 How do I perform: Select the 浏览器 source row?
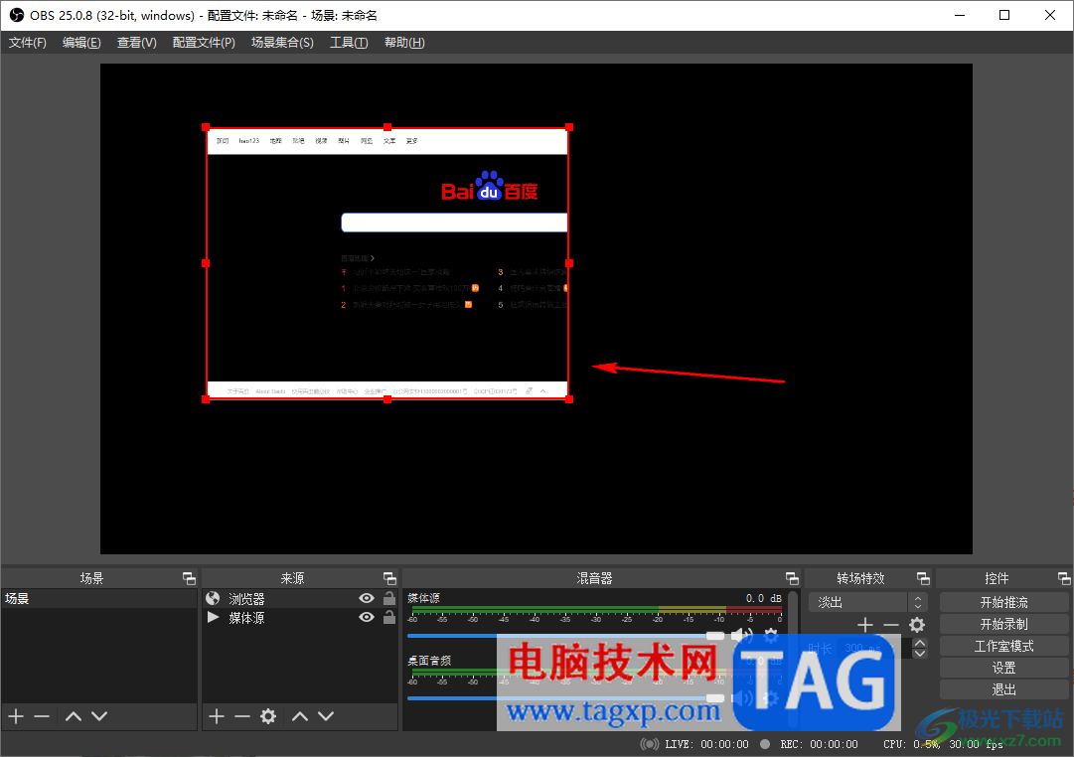(299, 599)
